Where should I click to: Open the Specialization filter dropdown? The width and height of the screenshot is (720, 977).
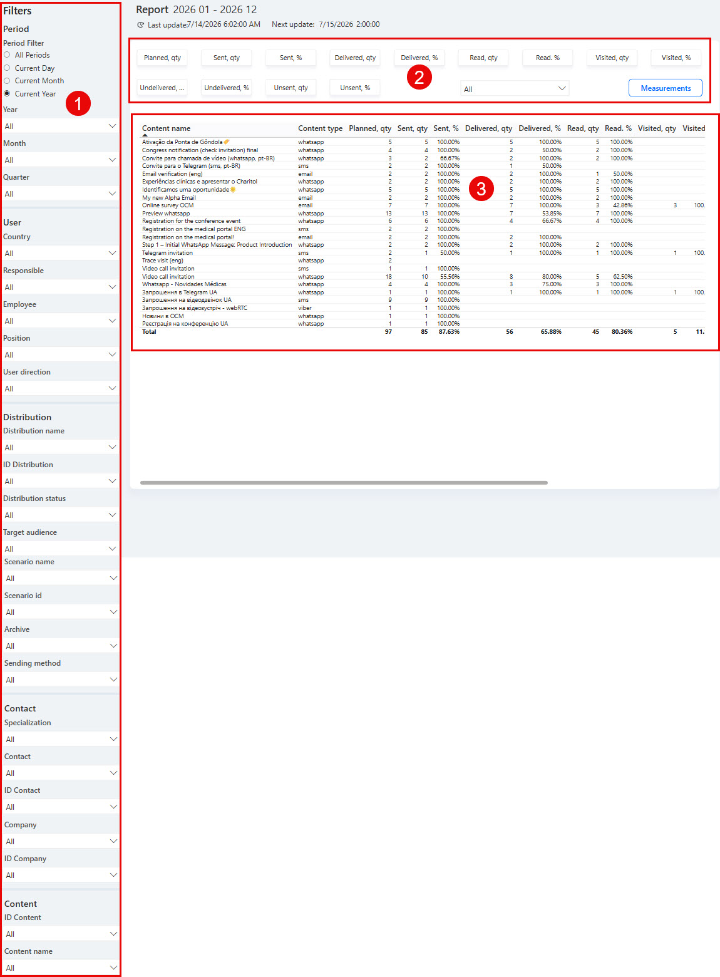[61, 739]
